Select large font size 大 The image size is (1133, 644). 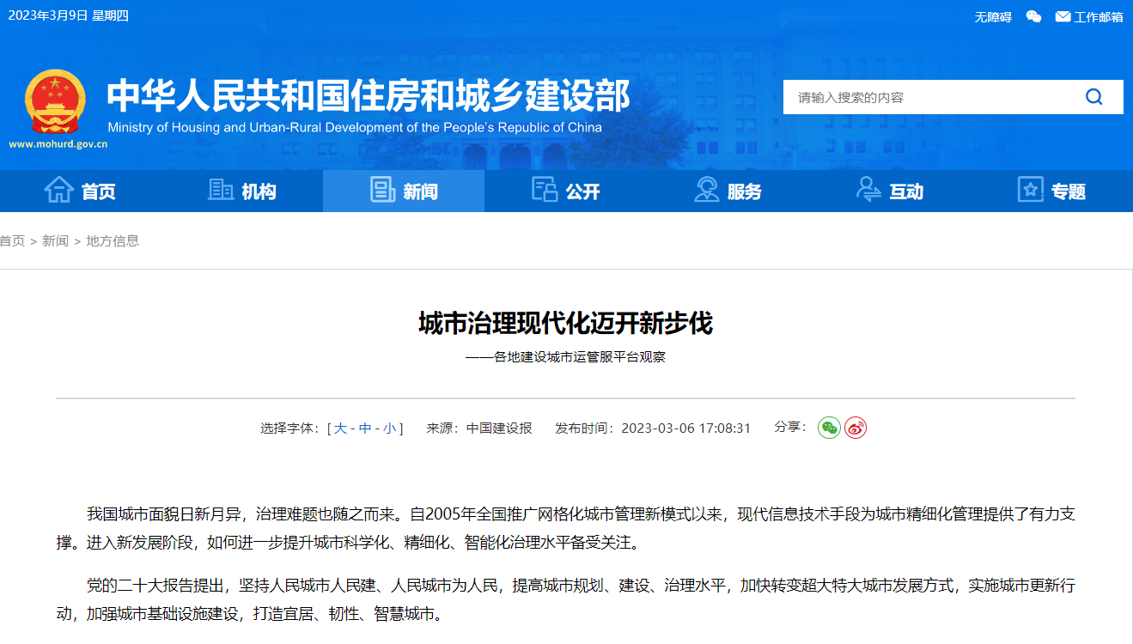tap(340, 428)
